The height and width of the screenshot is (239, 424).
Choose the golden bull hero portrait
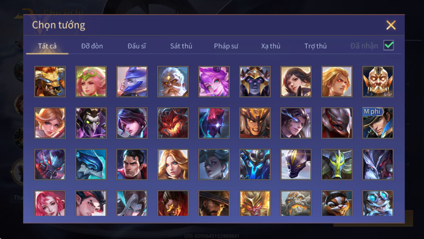(50, 82)
